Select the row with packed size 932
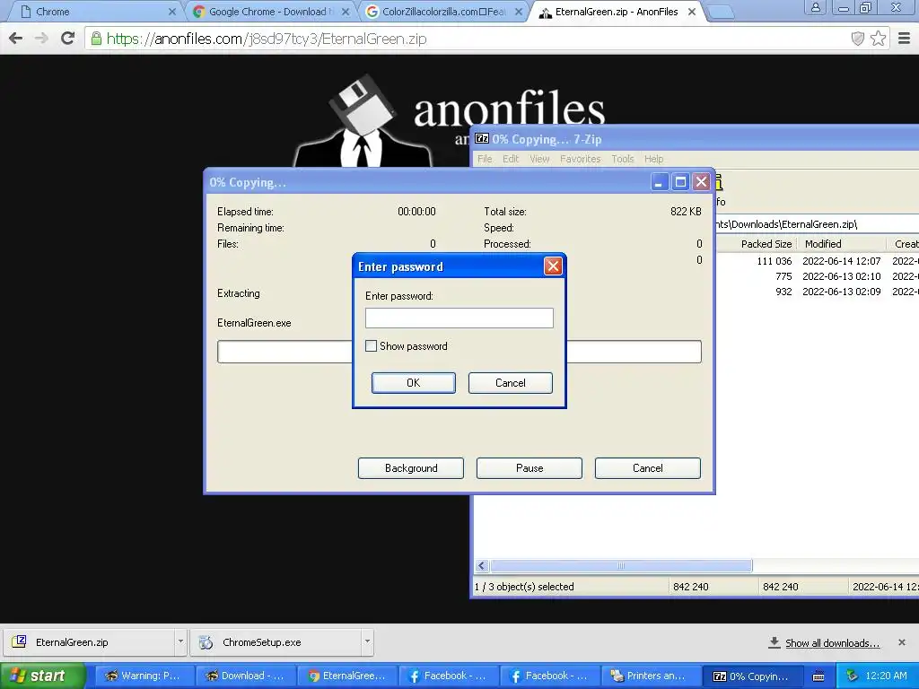 point(817,292)
